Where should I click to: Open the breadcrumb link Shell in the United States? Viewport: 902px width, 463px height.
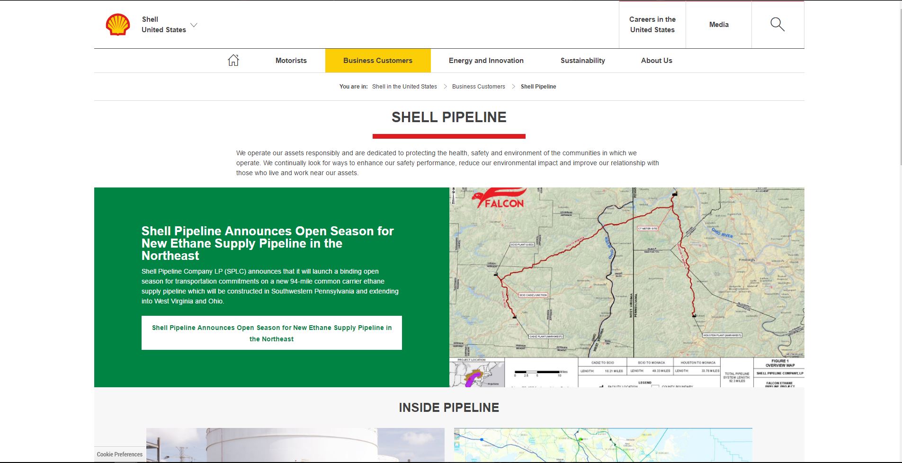pos(404,87)
